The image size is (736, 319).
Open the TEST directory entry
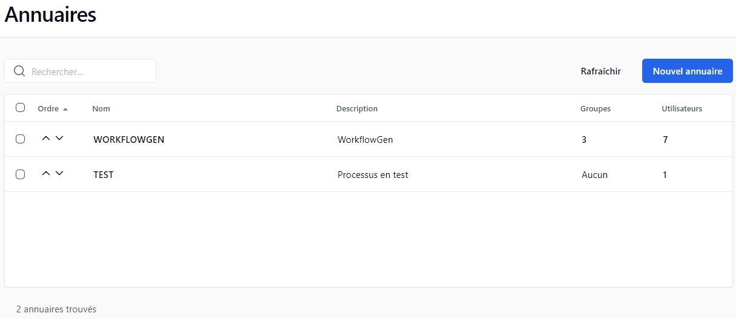tap(103, 175)
